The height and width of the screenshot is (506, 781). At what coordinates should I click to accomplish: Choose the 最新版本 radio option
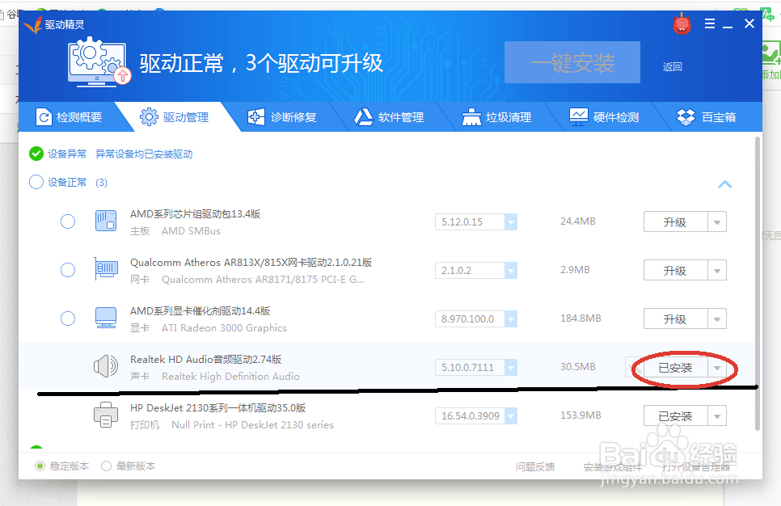106,466
